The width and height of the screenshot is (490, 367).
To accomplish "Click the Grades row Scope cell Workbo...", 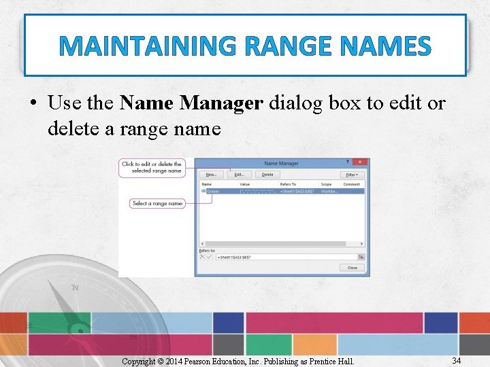I will (x=329, y=191).
